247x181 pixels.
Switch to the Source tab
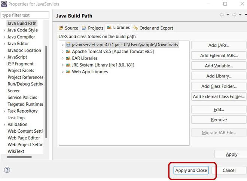tap(68, 28)
